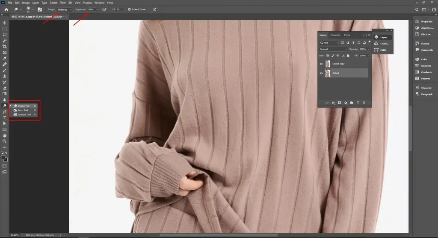Choose Dodge Tool from the flyout
Screen dimensions: 438x238
click(x=24, y=106)
